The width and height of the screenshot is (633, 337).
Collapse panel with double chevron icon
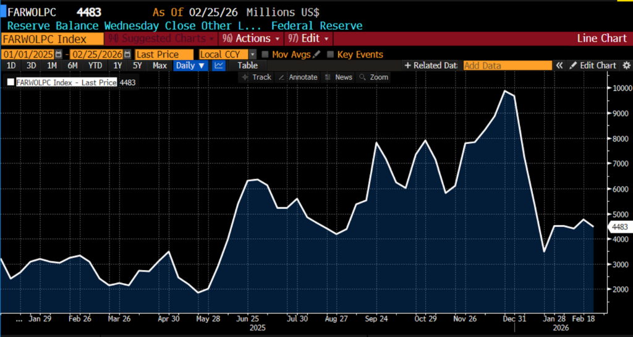pos(559,66)
